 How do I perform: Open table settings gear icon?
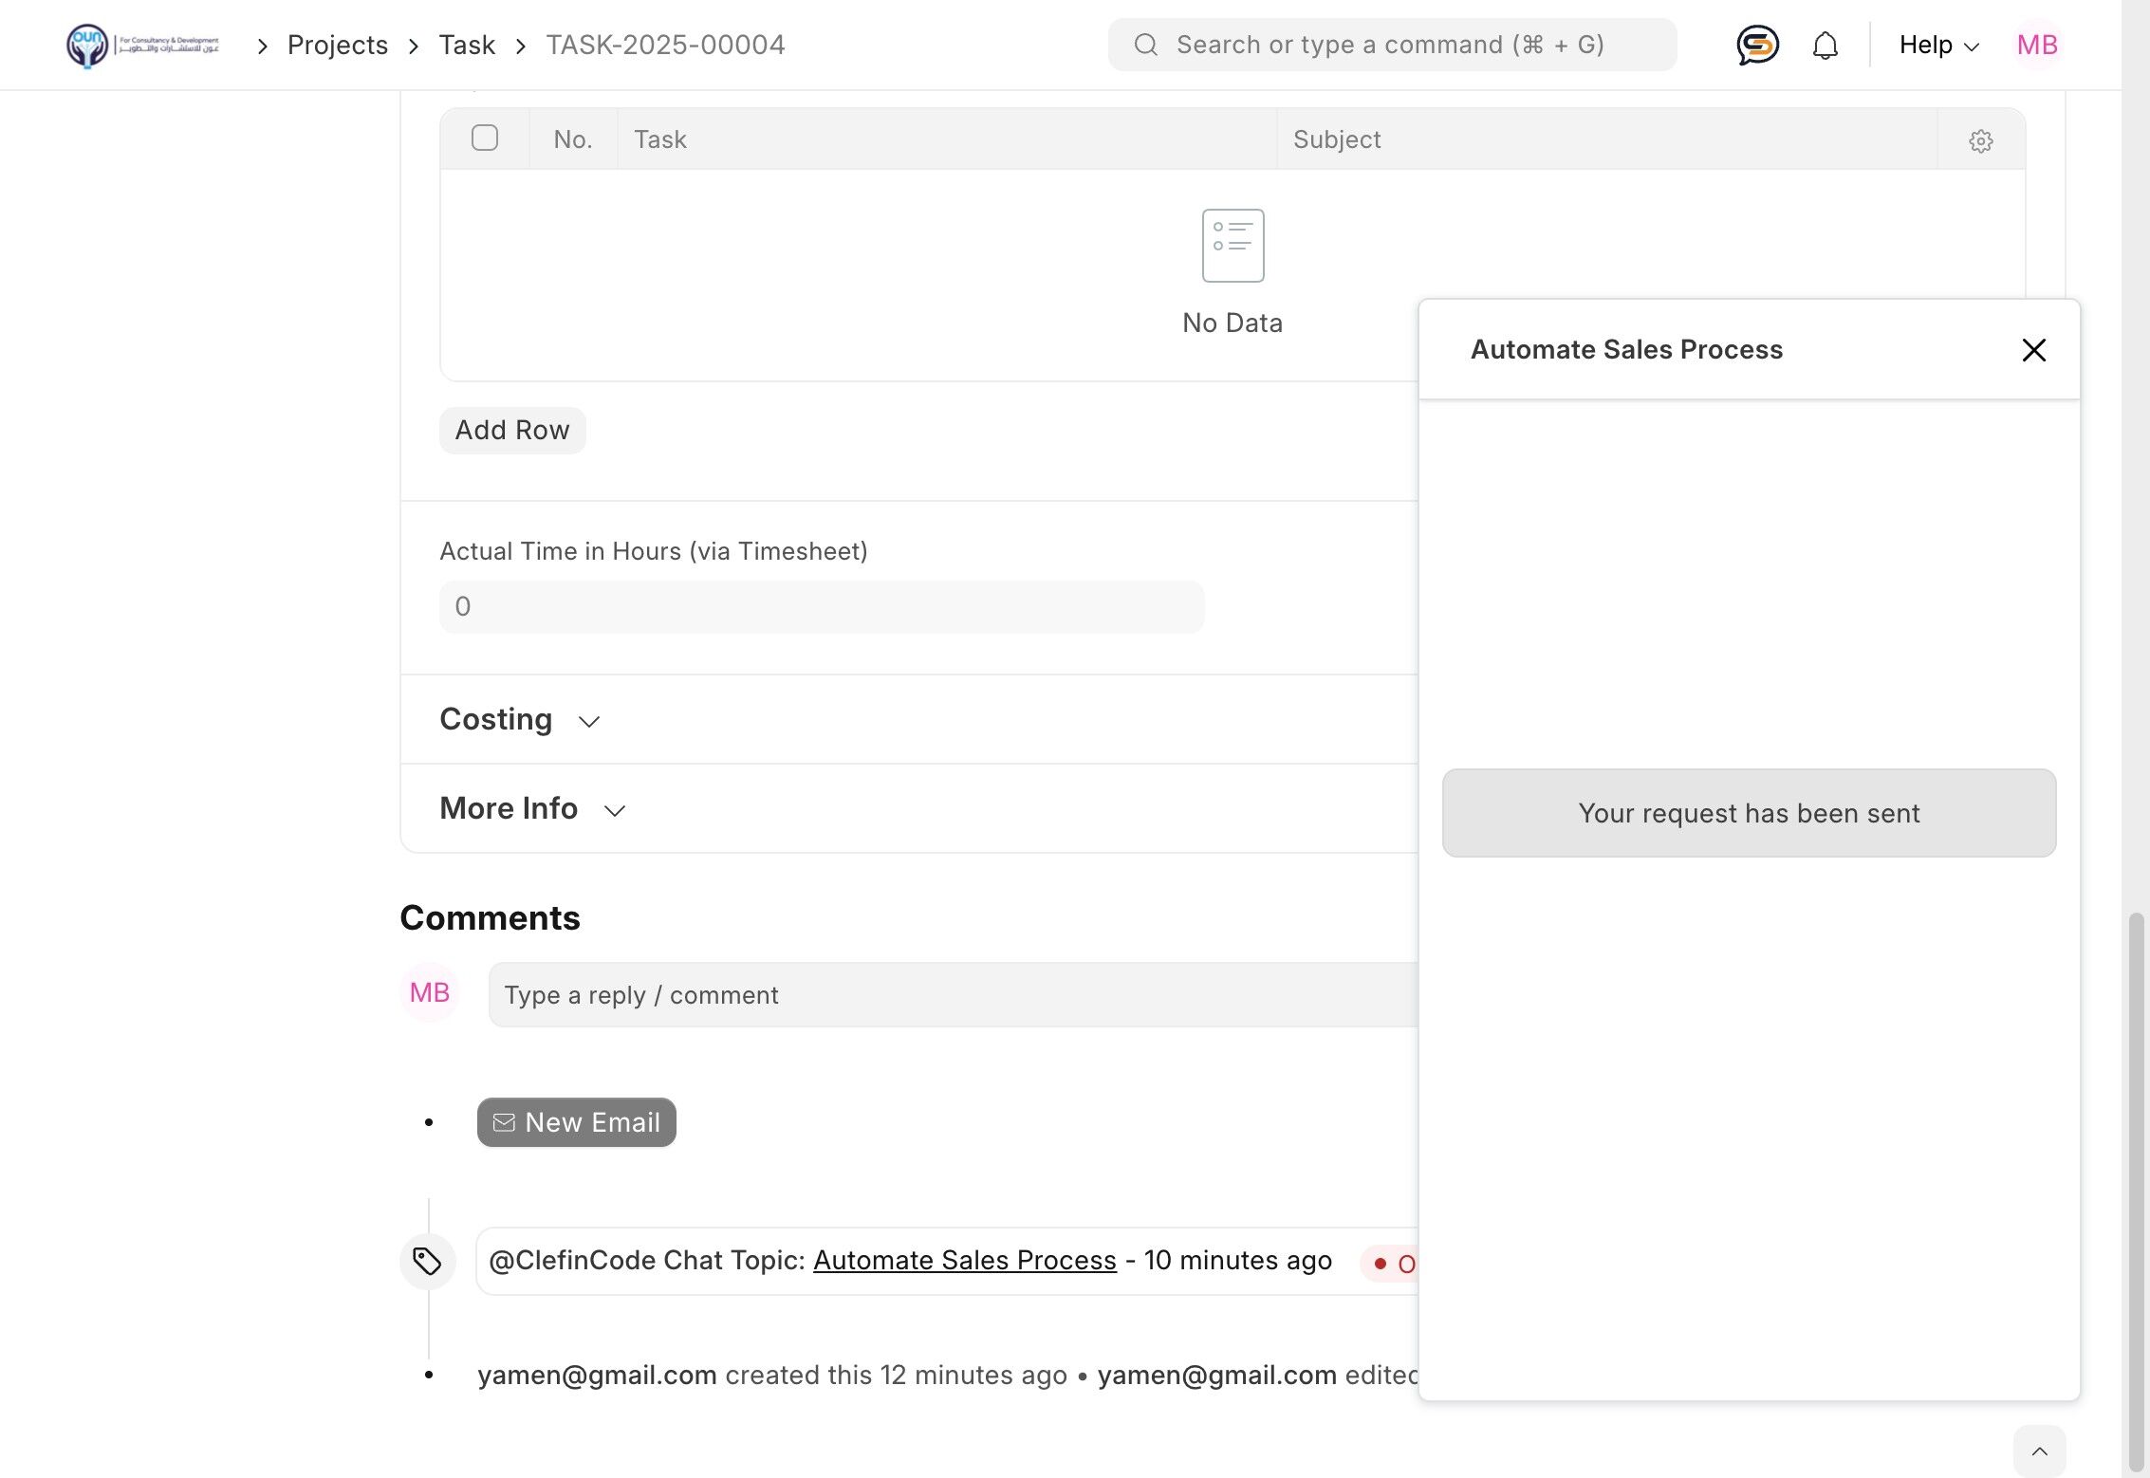click(x=1980, y=140)
